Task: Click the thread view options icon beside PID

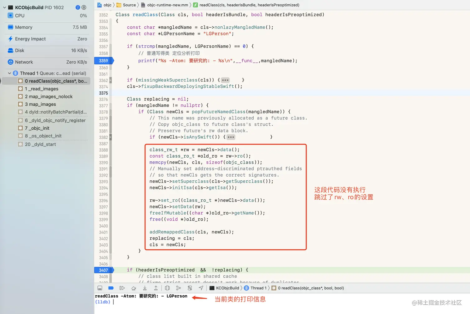Action: click(84, 7)
